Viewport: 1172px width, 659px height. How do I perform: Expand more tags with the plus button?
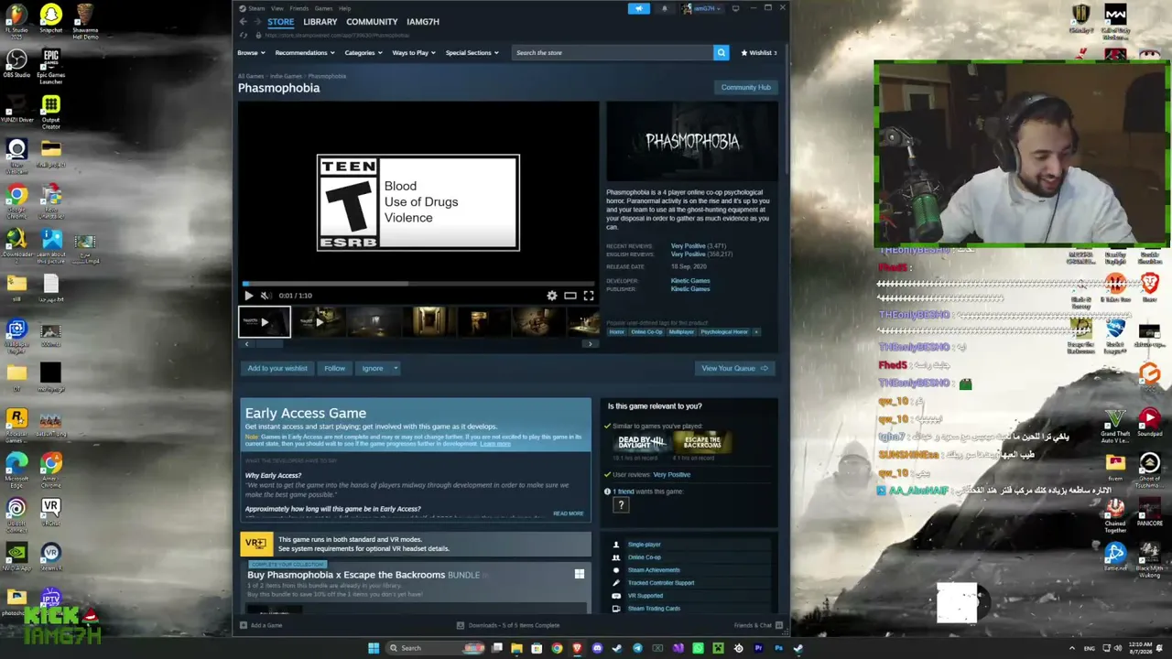pyautogui.click(x=756, y=331)
